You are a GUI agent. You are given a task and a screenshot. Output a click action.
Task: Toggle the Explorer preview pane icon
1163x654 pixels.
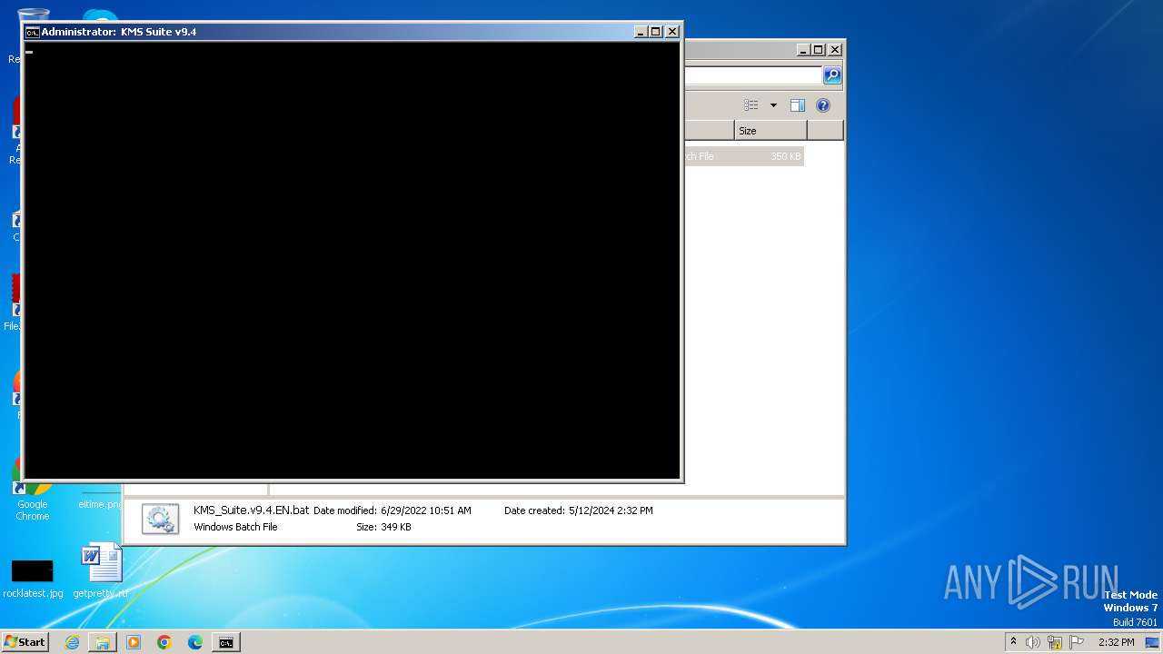pyautogui.click(x=798, y=105)
